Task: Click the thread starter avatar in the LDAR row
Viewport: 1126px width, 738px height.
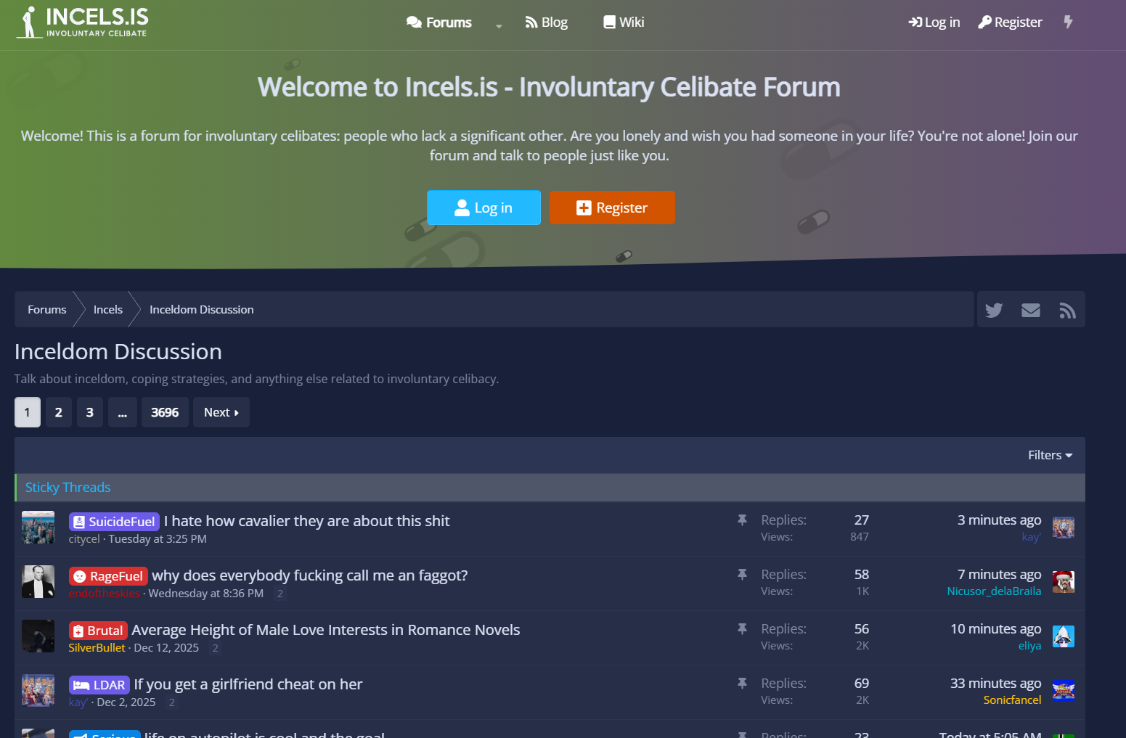Action: pos(38,691)
